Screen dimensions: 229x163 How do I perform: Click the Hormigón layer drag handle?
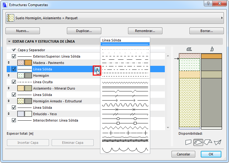9,75
